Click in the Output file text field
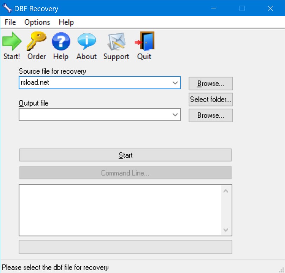 [95, 115]
